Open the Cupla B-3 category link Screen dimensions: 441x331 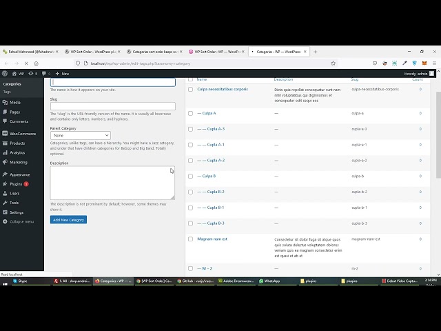tap(216, 223)
